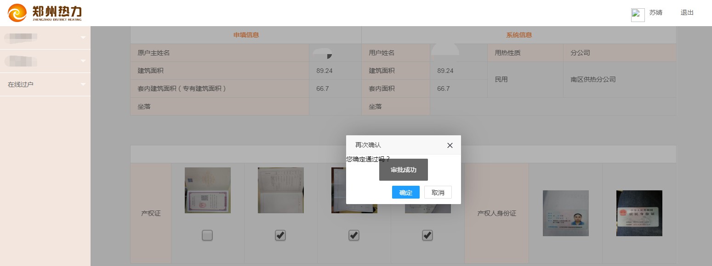
Task: Expand the second blurred sidebar menu arrow
Action: click(83, 61)
